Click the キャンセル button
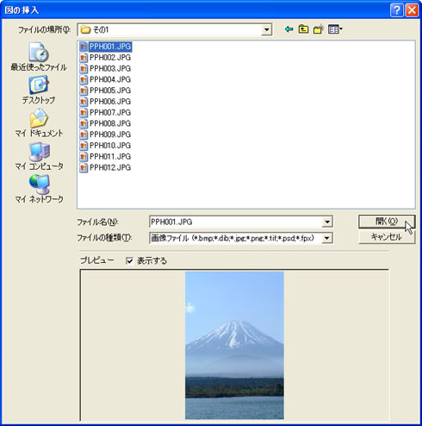 point(387,237)
